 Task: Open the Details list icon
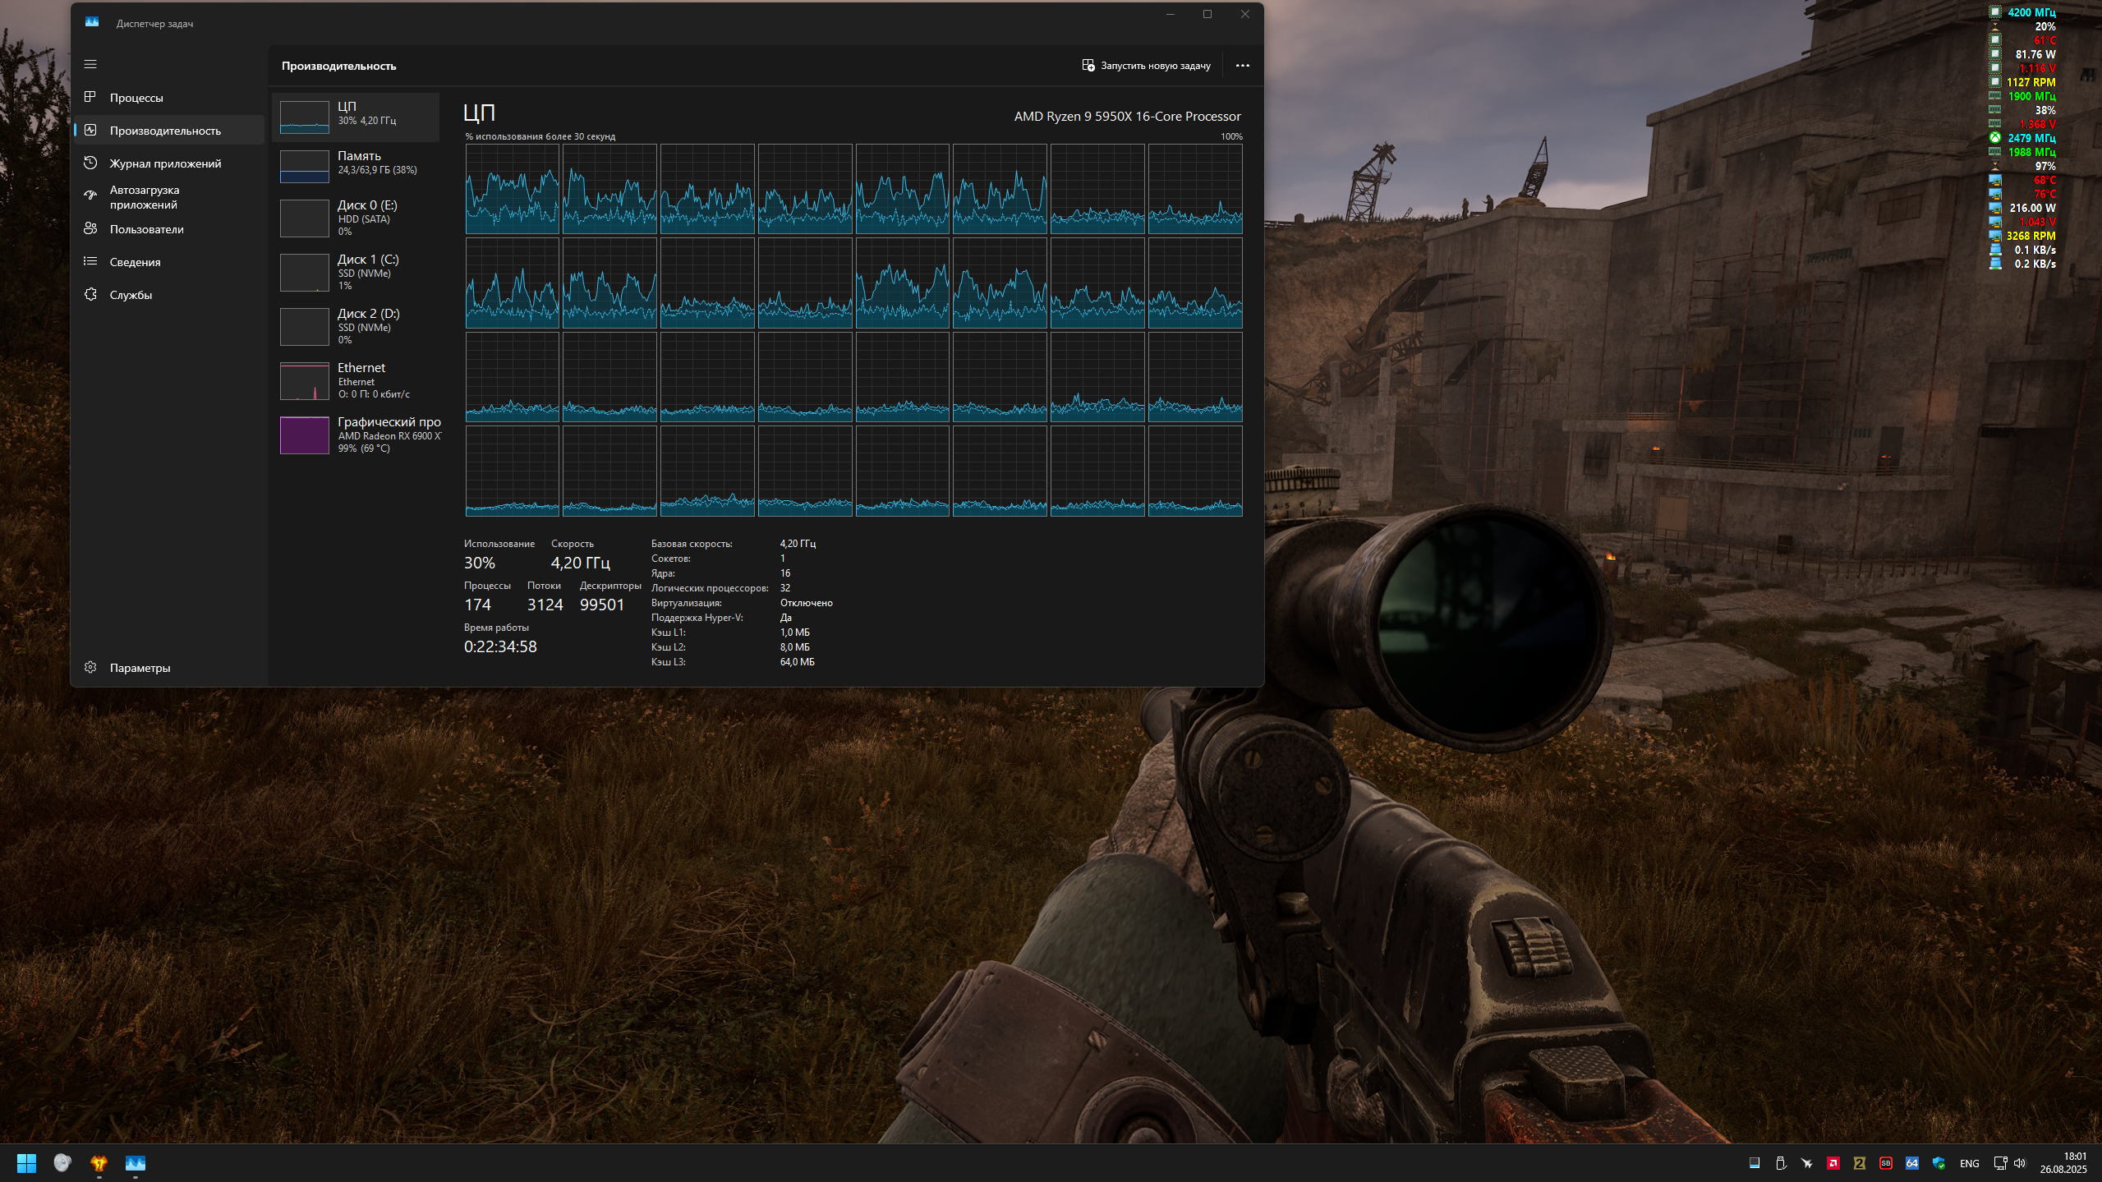pyautogui.click(x=90, y=262)
